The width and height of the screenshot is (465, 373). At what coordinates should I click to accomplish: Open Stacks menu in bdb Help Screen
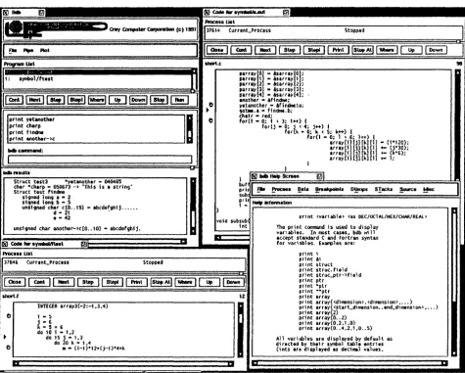coord(384,189)
